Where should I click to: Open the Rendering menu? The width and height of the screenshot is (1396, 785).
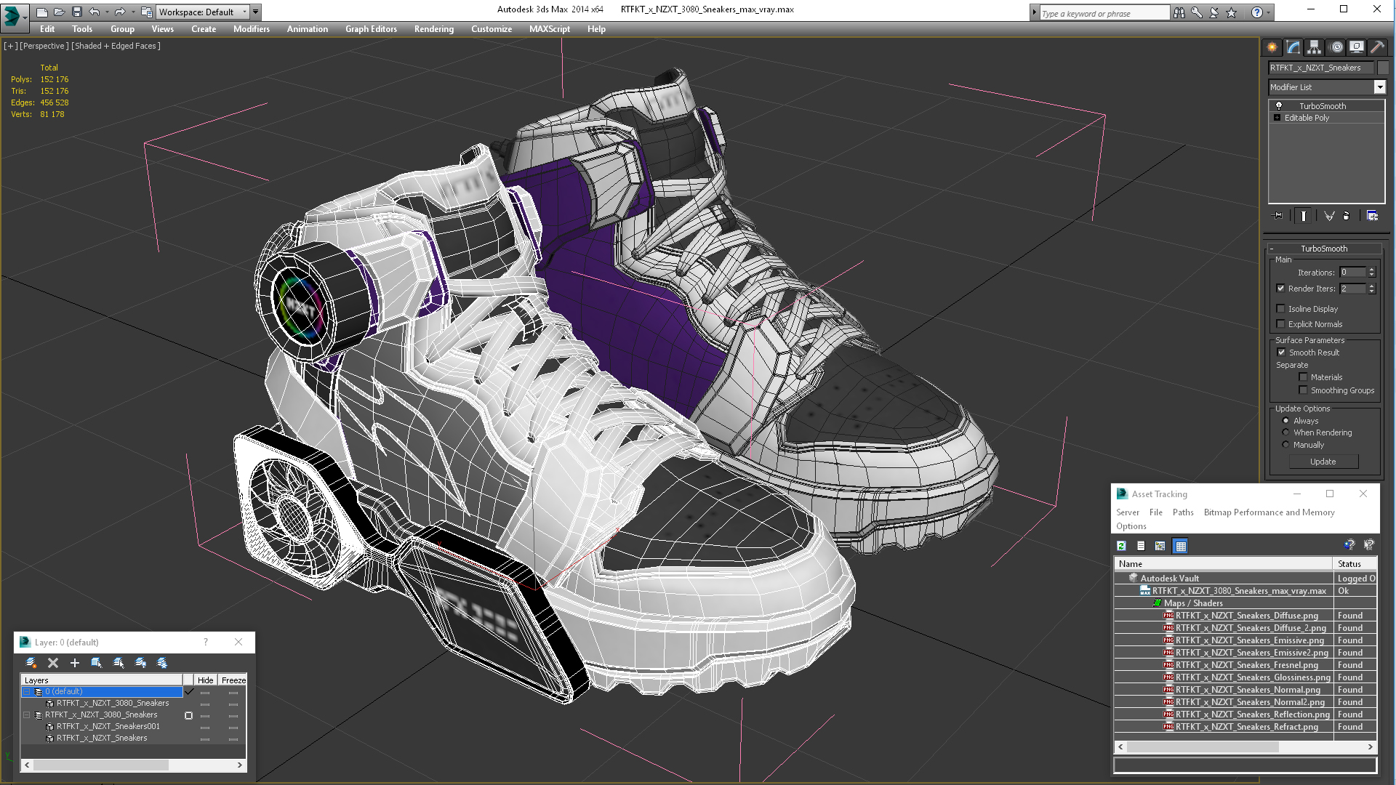pos(434,29)
